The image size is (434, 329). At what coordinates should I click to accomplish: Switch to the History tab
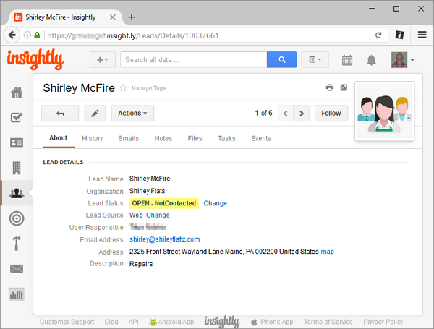click(x=92, y=138)
